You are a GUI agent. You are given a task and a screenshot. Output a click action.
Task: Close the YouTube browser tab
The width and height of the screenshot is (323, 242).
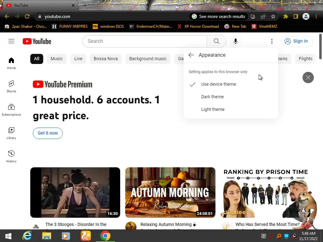[73, 5]
